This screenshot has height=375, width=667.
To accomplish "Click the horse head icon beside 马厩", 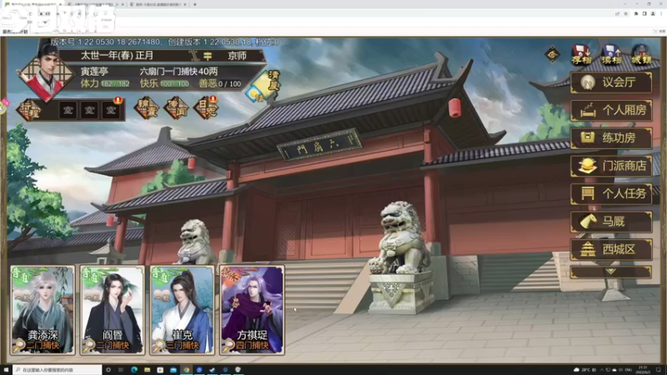I will [x=588, y=222].
